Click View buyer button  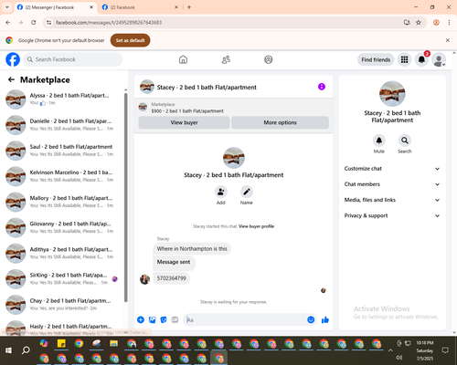tap(184, 122)
